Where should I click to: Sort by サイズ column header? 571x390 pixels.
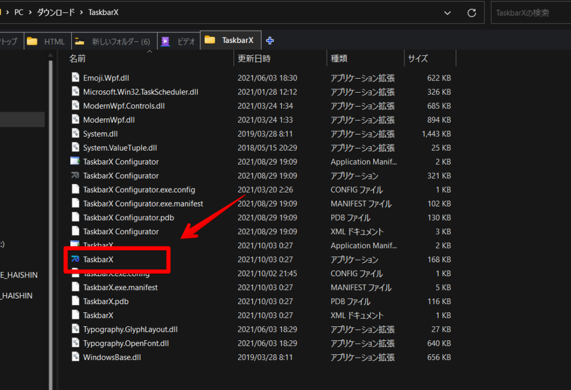(418, 59)
